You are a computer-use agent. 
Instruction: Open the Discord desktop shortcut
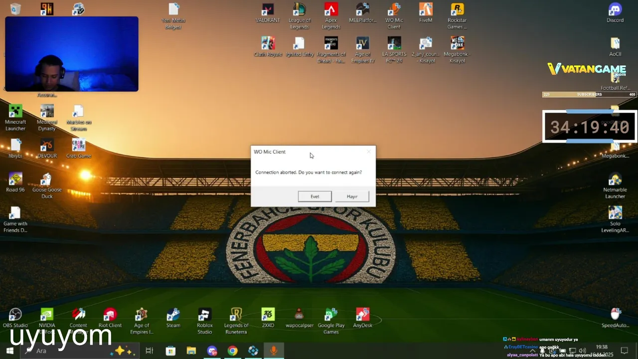point(615,13)
